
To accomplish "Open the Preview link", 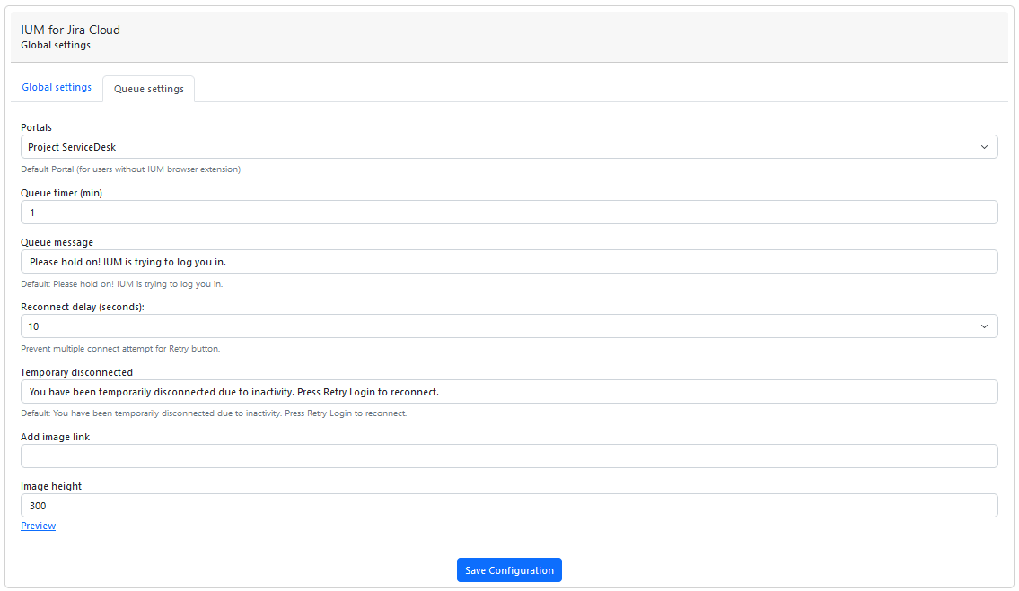I will pyautogui.click(x=38, y=526).
